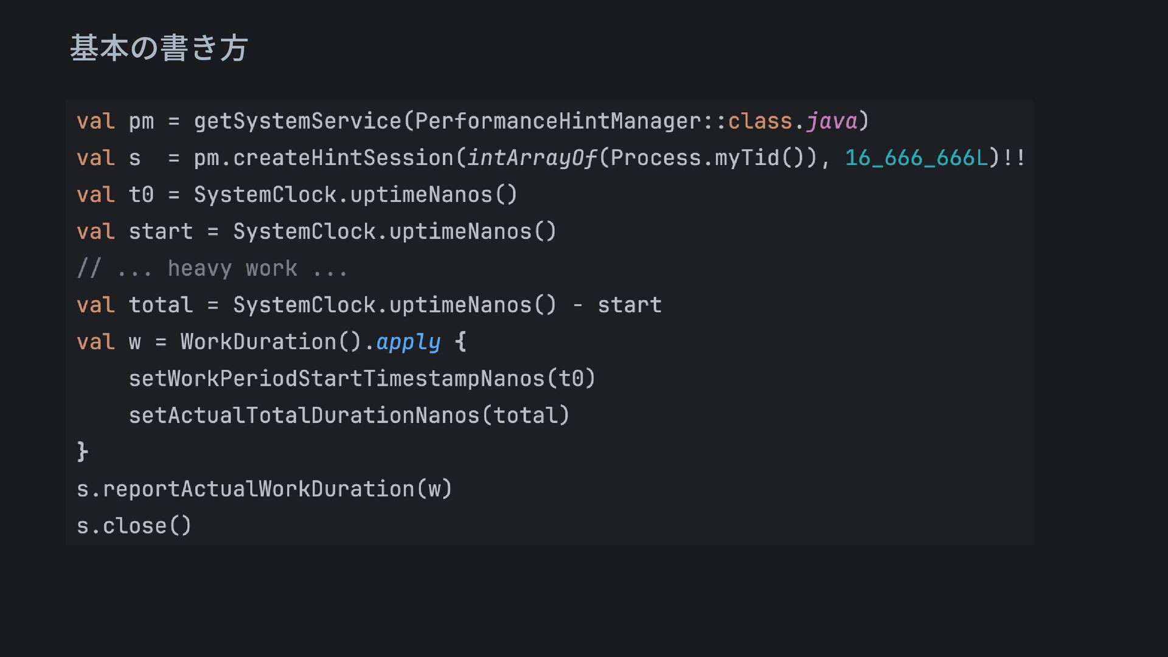The height and width of the screenshot is (657, 1168).
Task: Click setActualTotalDurationNanos(total) line
Action: pos(349,415)
